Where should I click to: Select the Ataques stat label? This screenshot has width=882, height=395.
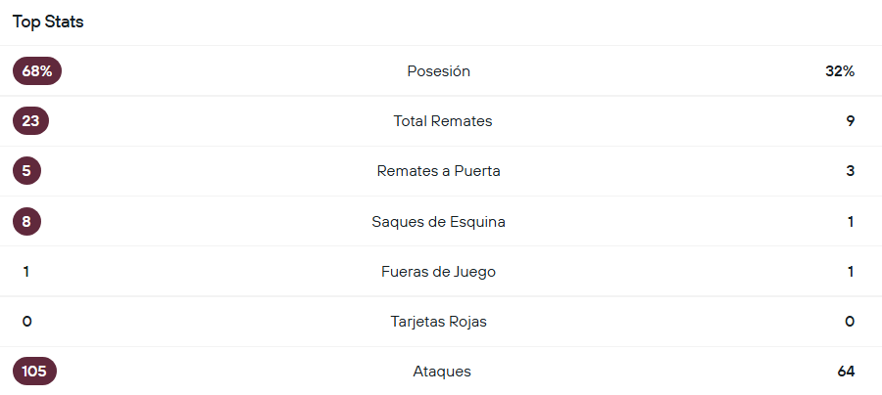pyautogui.click(x=442, y=372)
